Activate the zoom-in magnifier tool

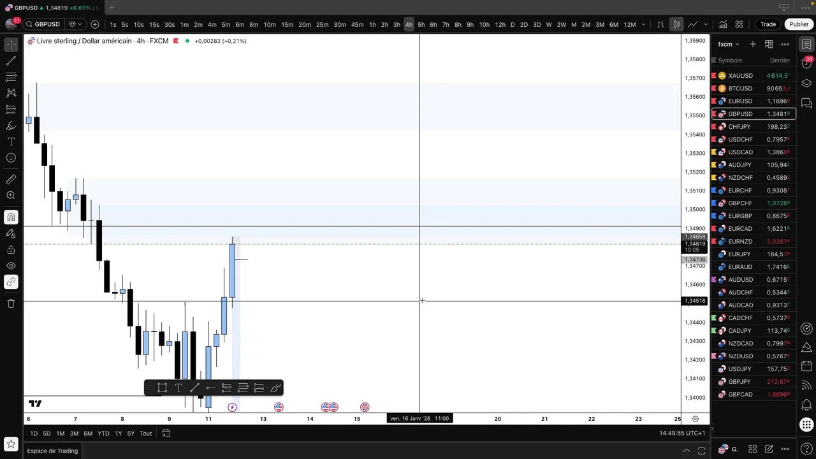tap(11, 196)
